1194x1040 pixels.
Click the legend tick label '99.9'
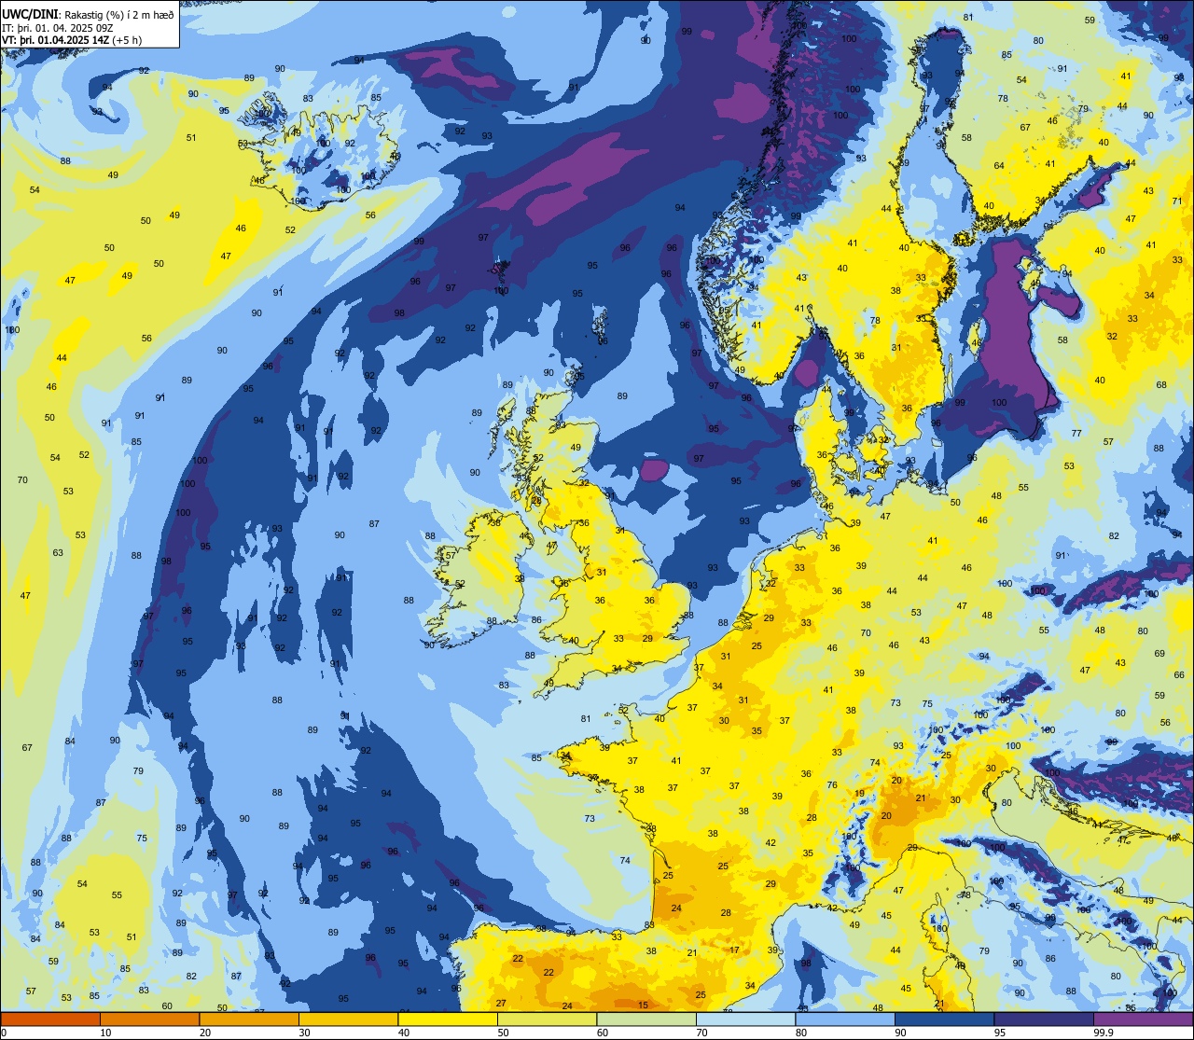pyautogui.click(x=1104, y=1033)
